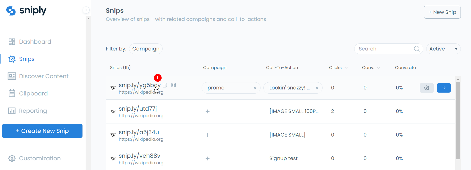This screenshot has width=471, height=170.
Task: Click the search magnifier icon
Action: (x=417, y=49)
